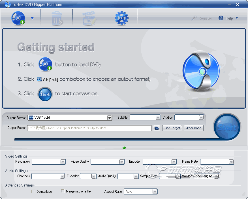248x199 pixels.
Task: Click the Register key icon
Action: [194, 18]
